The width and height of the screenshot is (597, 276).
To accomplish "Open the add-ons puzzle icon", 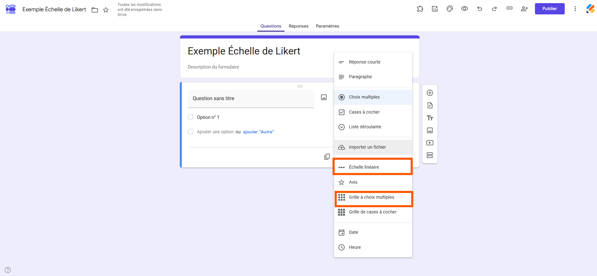I will click(x=420, y=9).
